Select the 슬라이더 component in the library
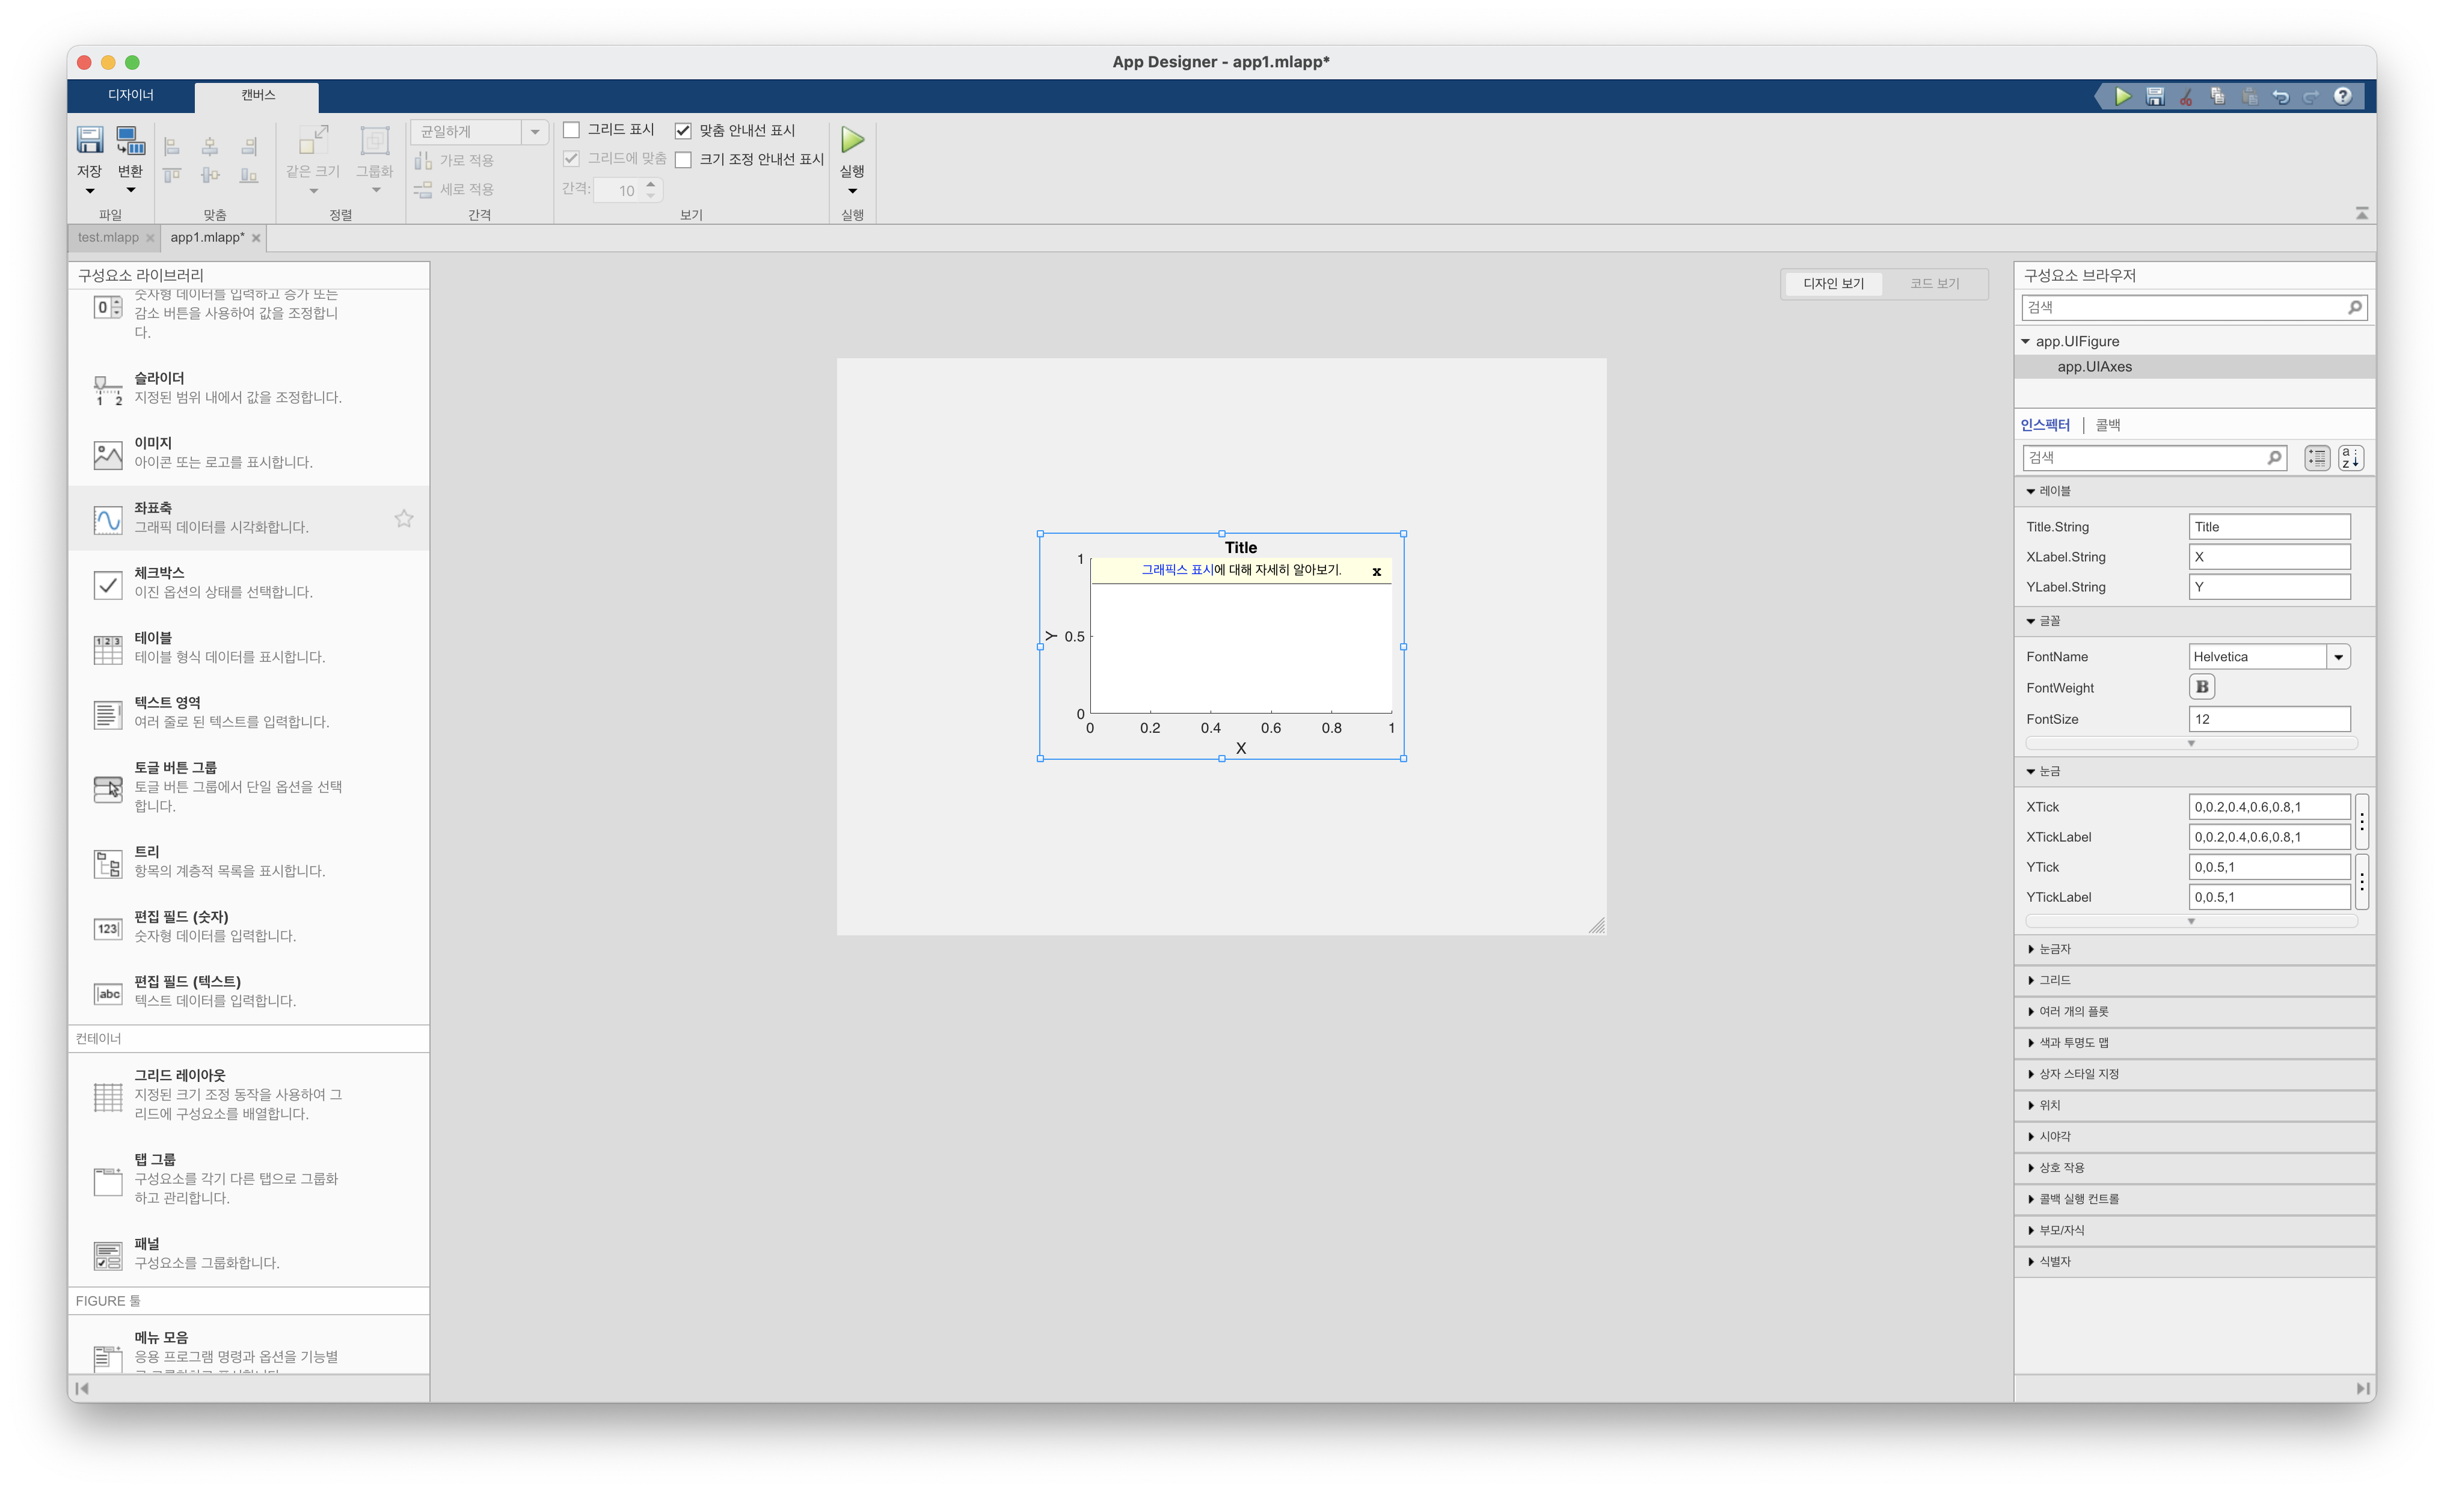This screenshot has width=2444, height=1492. point(248,388)
